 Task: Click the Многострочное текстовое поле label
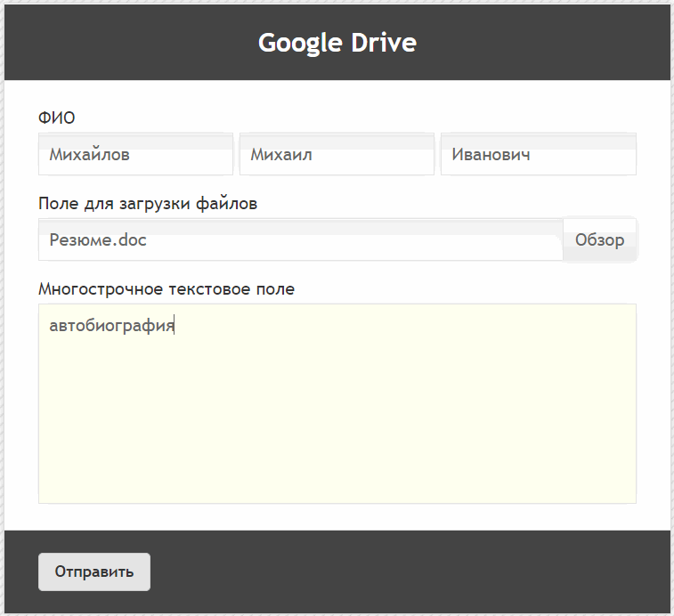point(166,289)
